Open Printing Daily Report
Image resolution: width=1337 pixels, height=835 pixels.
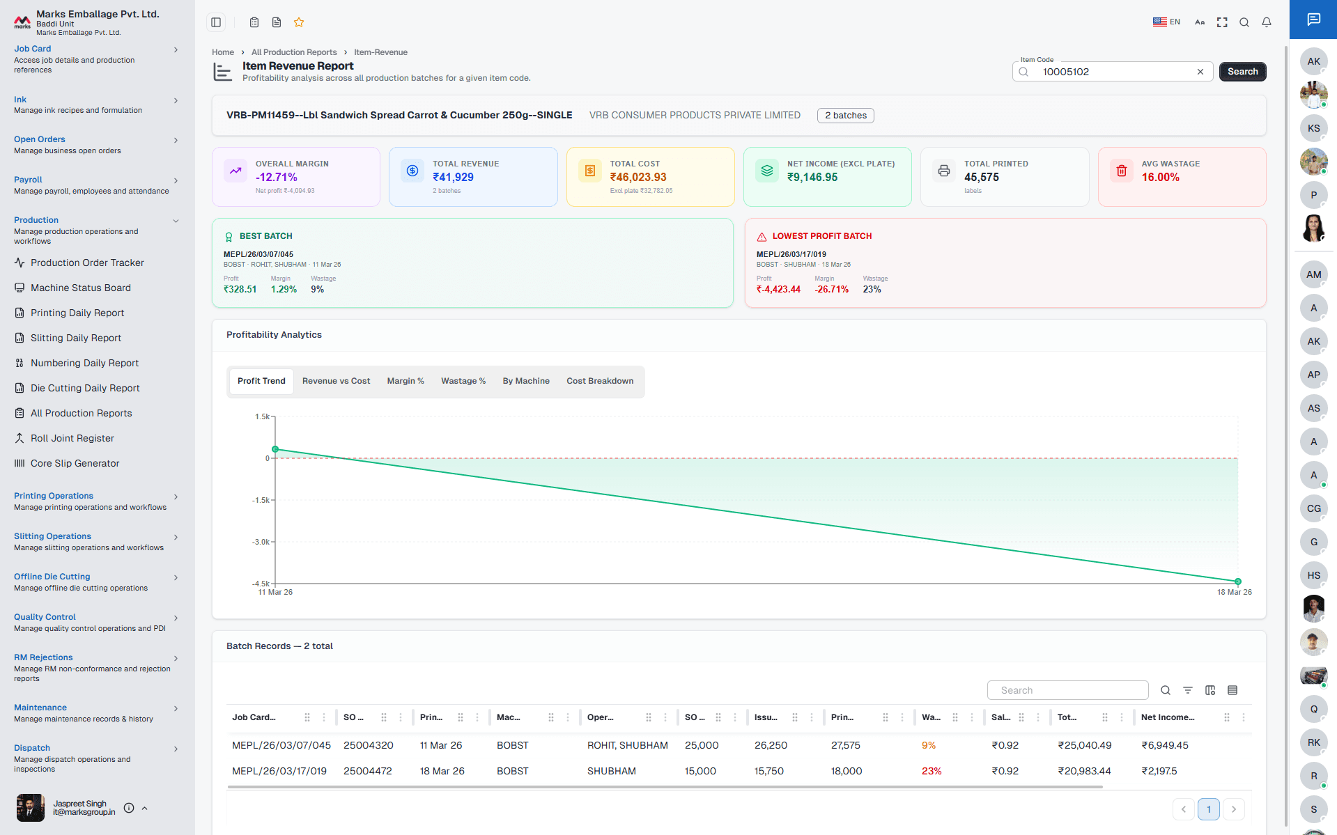pos(77,313)
